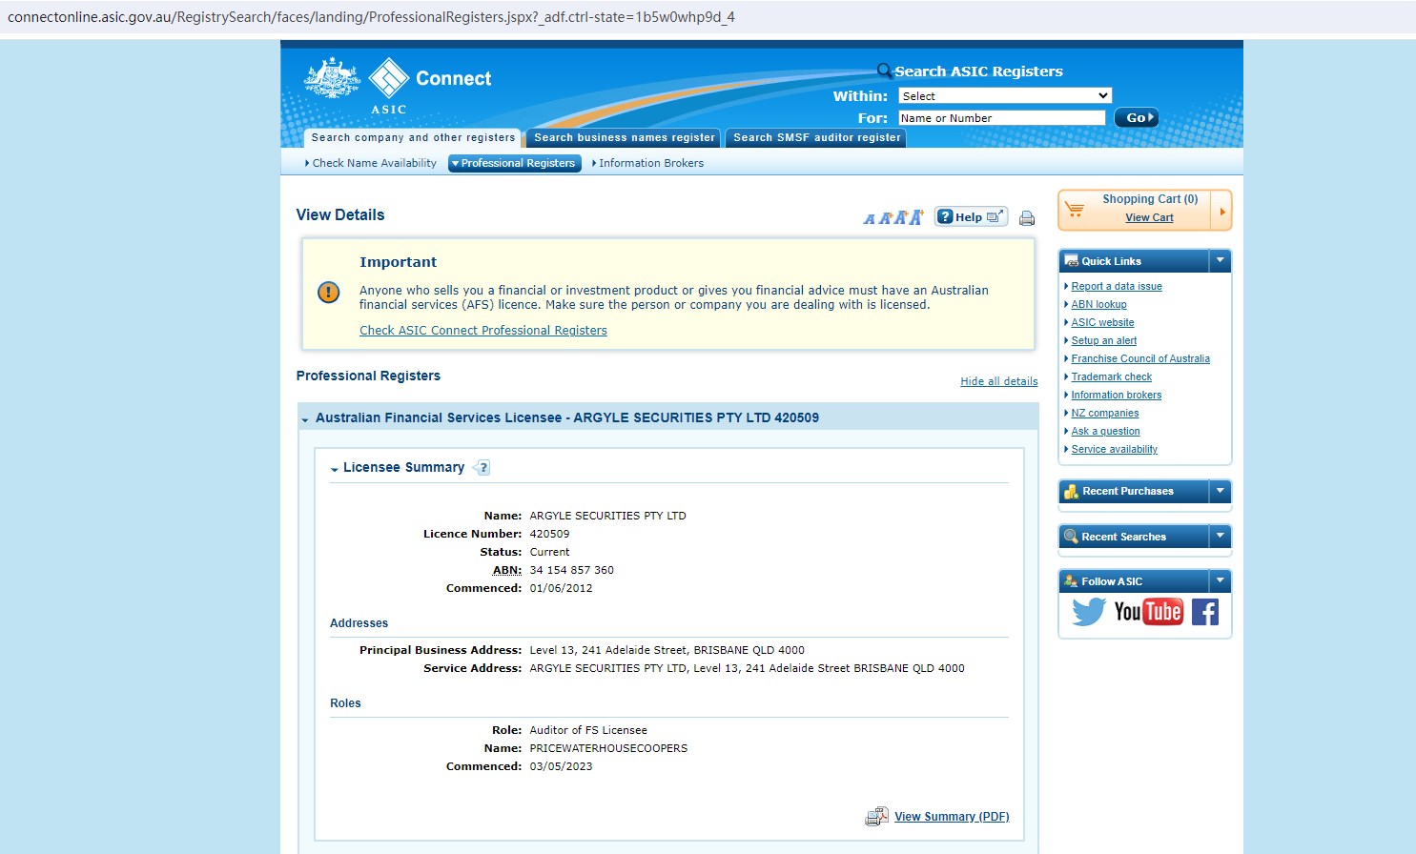Image resolution: width=1416 pixels, height=854 pixels.
Task: Collapse the Australian Financial Services Licensee section
Action: [305, 419]
